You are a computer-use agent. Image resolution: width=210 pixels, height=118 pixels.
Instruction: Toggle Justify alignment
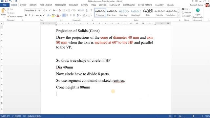pos(74,15)
